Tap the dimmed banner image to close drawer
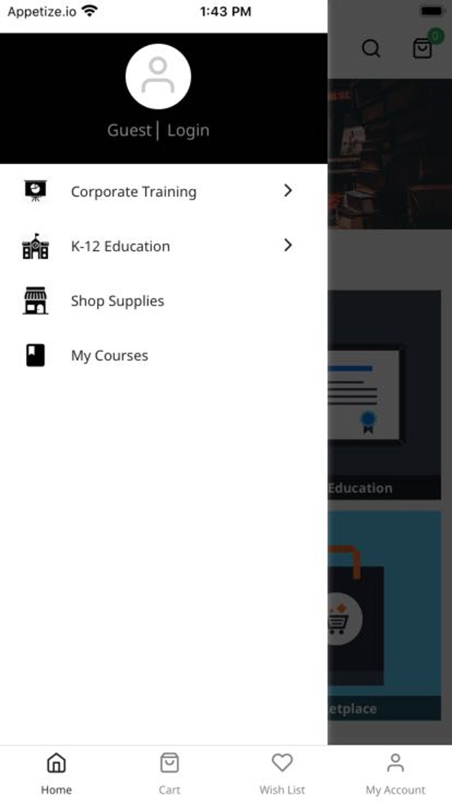This screenshot has height=804, width=452. 390,154
